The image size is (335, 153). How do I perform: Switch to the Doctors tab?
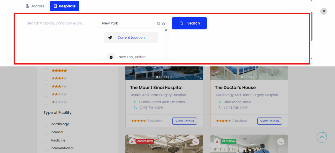pyautogui.click(x=35, y=6)
